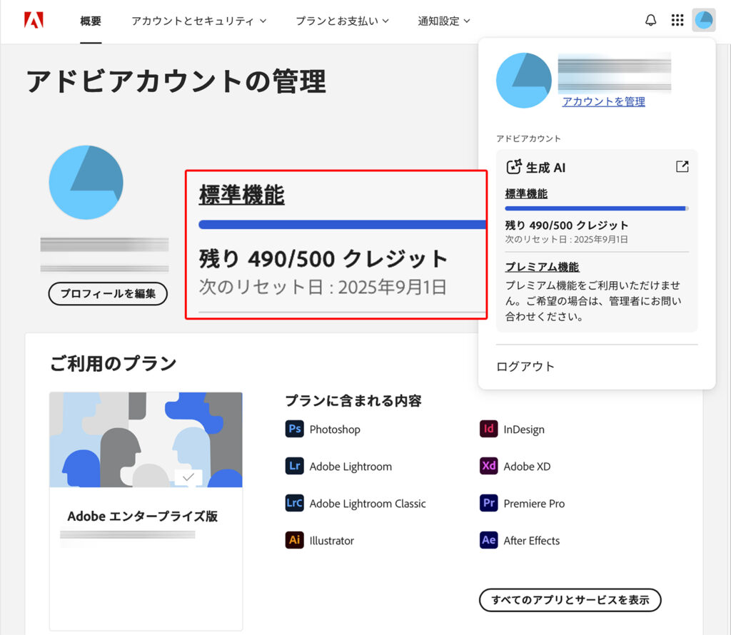Click the Photoshop label

click(335, 429)
